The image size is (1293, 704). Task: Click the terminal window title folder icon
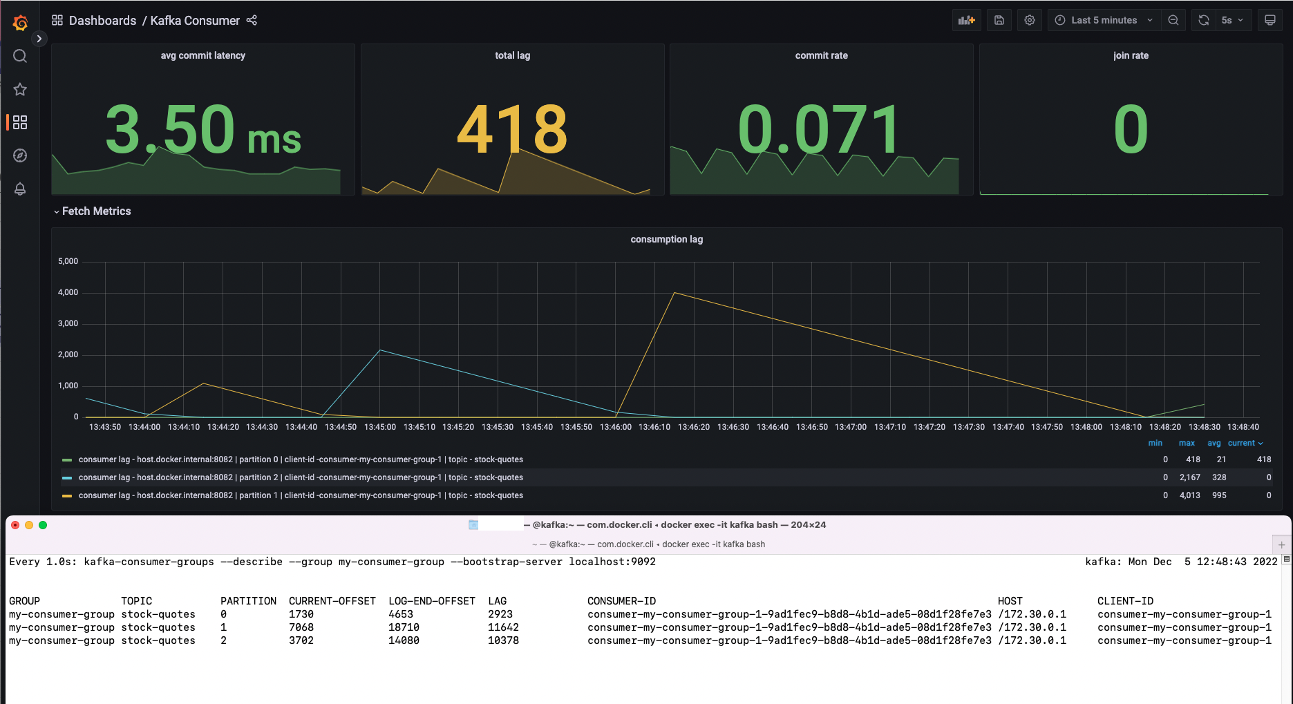pyautogui.click(x=473, y=525)
